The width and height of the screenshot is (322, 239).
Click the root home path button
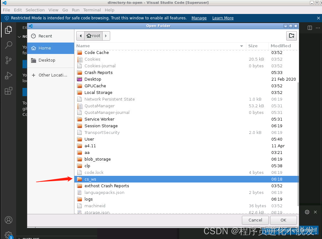(93, 36)
